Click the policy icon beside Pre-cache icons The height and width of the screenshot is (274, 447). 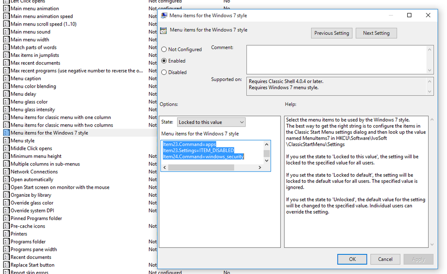tap(6, 226)
